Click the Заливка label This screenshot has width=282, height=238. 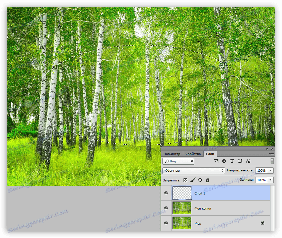pyautogui.click(x=247, y=179)
